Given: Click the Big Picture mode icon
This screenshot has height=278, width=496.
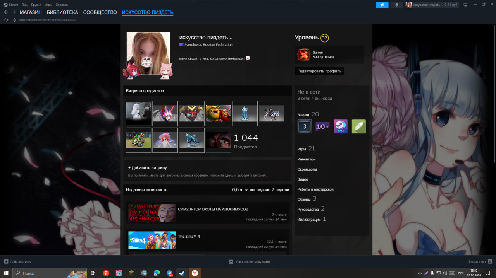Looking at the screenshot, I should click(x=465, y=5).
